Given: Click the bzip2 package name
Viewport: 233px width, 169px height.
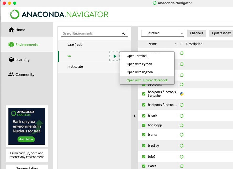Looking at the screenshot, I should coord(152,156).
